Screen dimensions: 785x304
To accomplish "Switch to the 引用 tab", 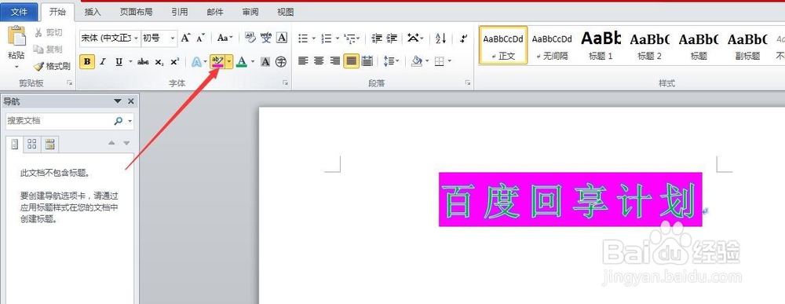I will point(180,12).
